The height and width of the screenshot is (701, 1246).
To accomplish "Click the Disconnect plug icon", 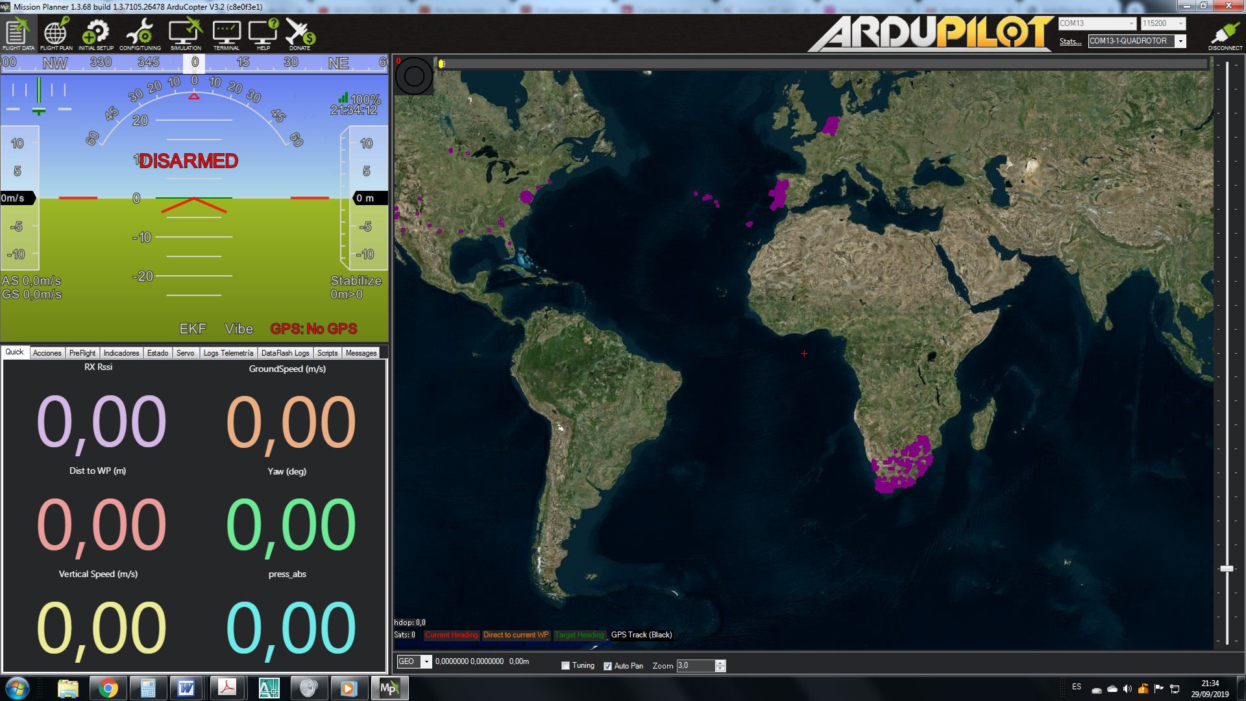I will point(1225,34).
